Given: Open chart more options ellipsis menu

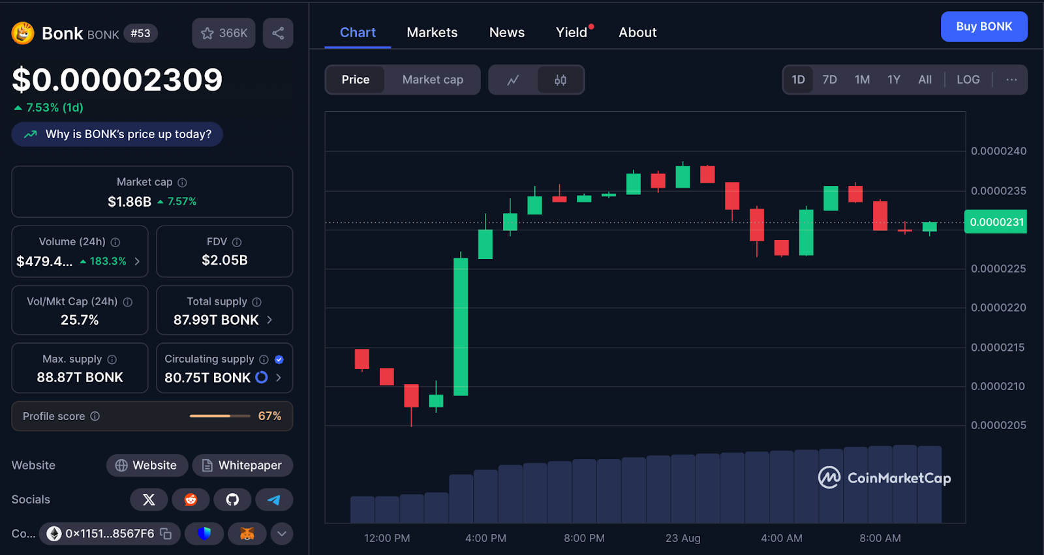Looking at the screenshot, I should pyautogui.click(x=1011, y=80).
